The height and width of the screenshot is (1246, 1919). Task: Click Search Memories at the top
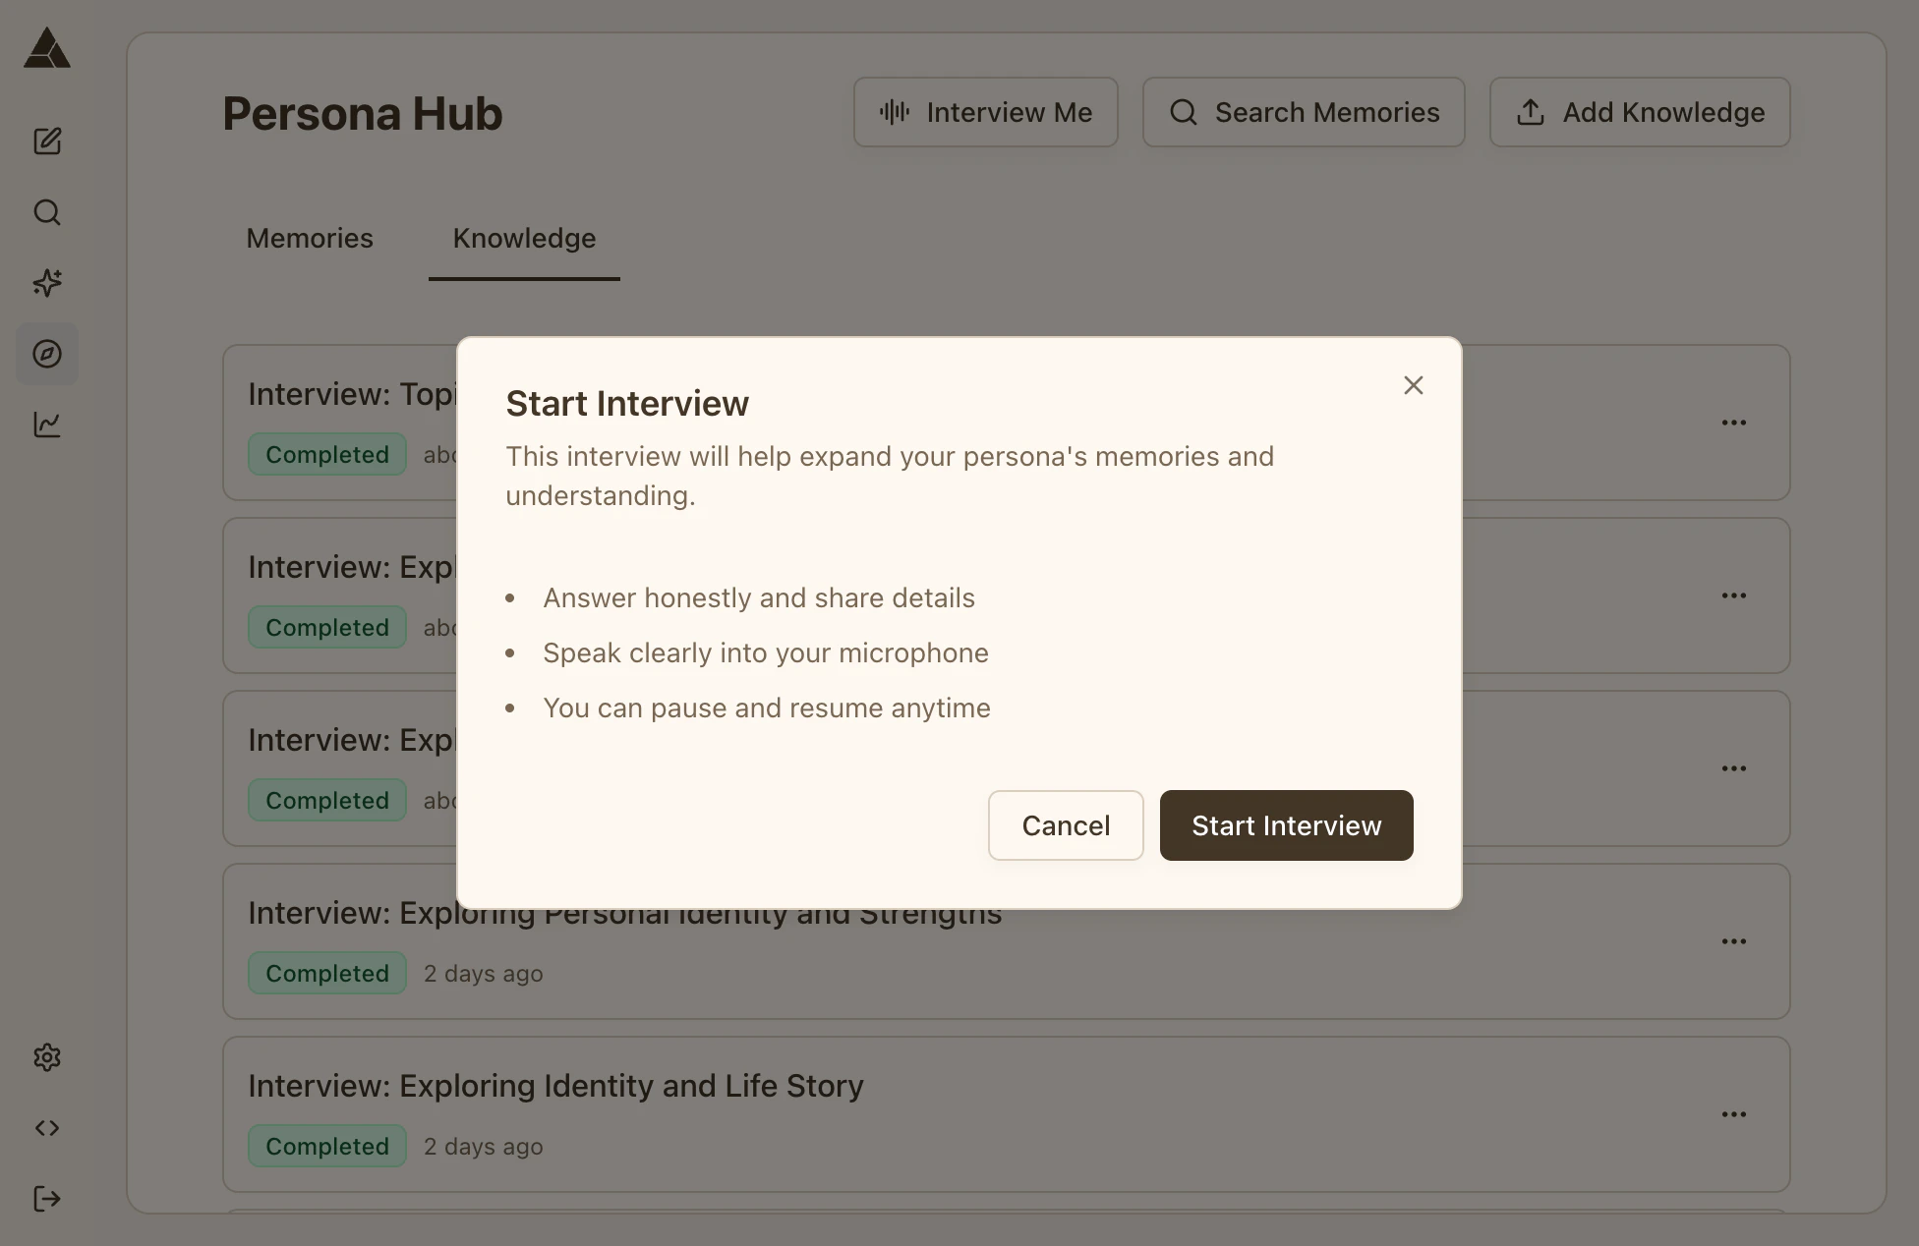pos(1303,112)
